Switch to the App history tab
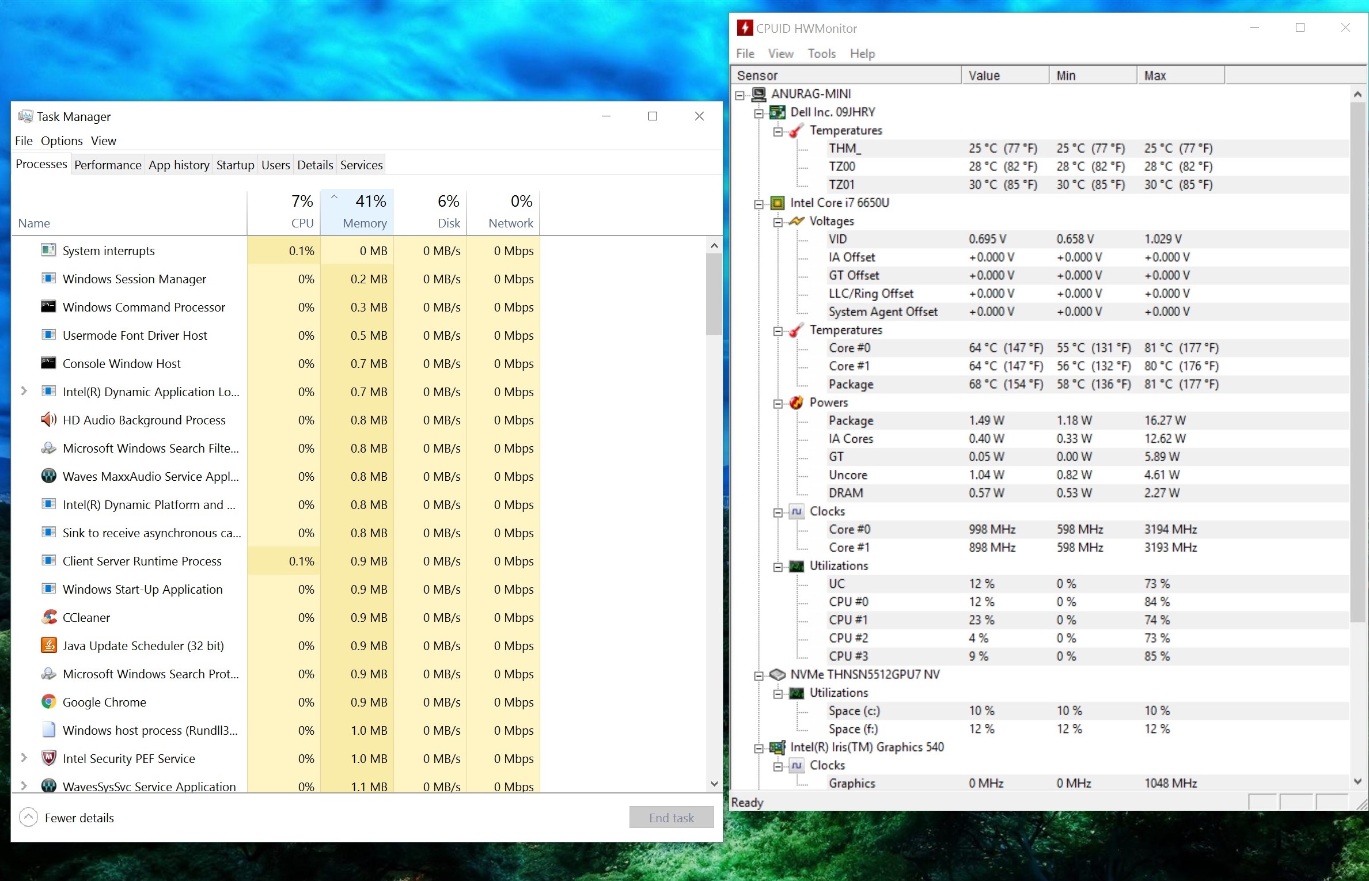The height and width of the screenshot is (881, 1369). 179,165
